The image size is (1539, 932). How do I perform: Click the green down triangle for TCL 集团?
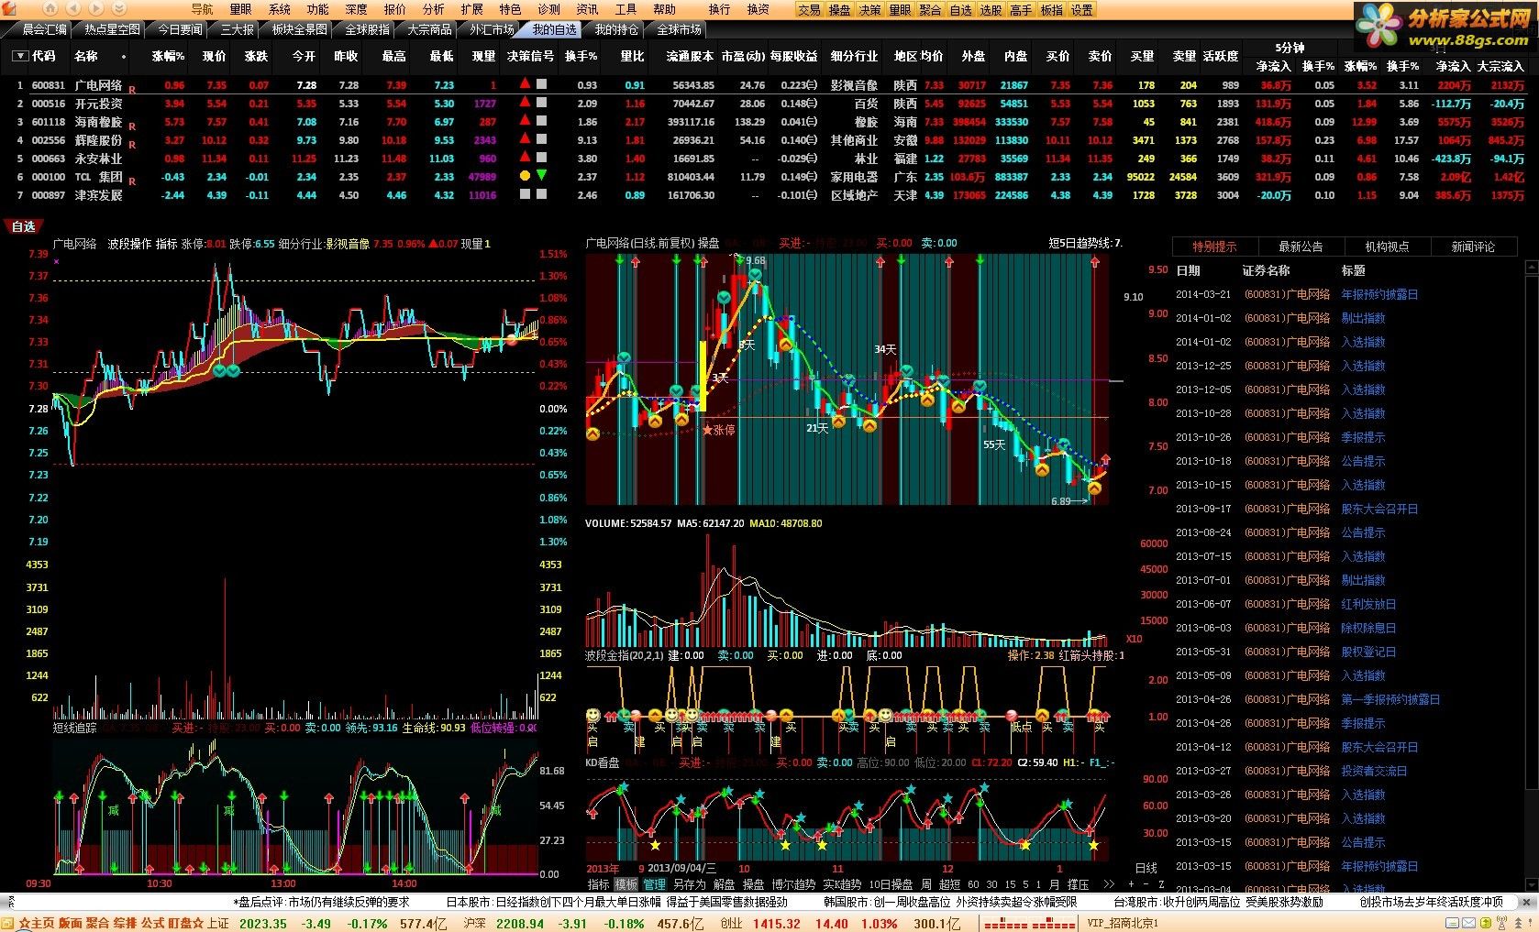click(541, 175)
